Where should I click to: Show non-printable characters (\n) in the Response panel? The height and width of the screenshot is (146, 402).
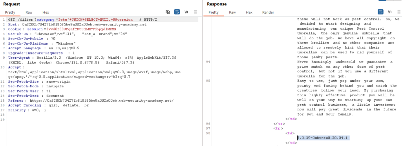coord(390,12)
